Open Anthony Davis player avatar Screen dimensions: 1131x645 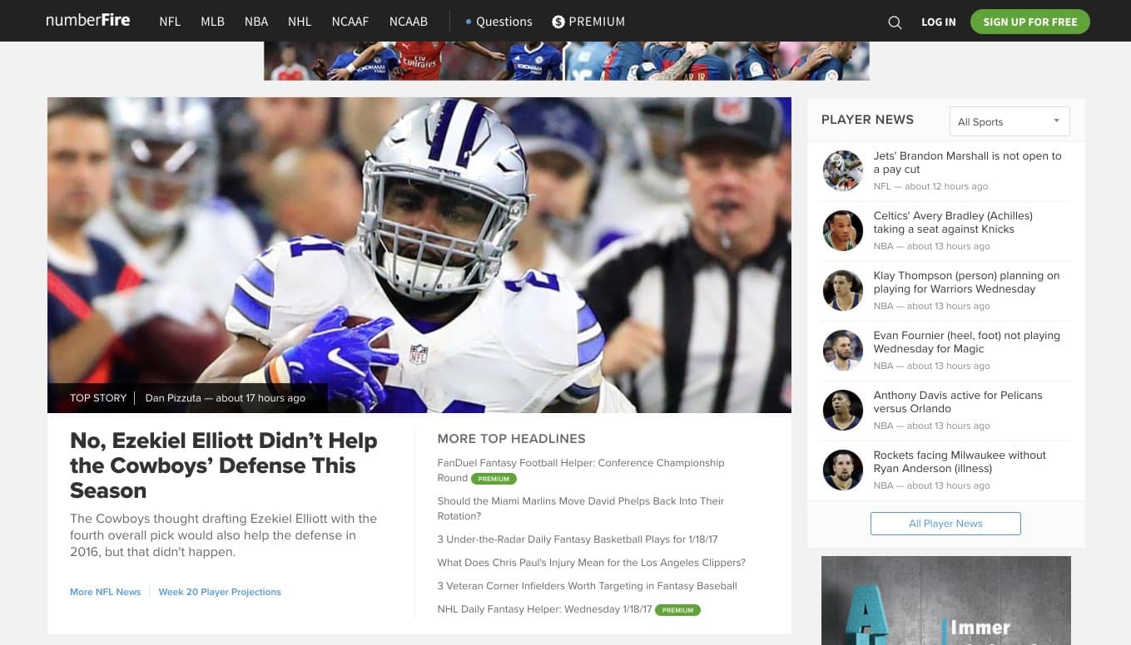point(843,410)
